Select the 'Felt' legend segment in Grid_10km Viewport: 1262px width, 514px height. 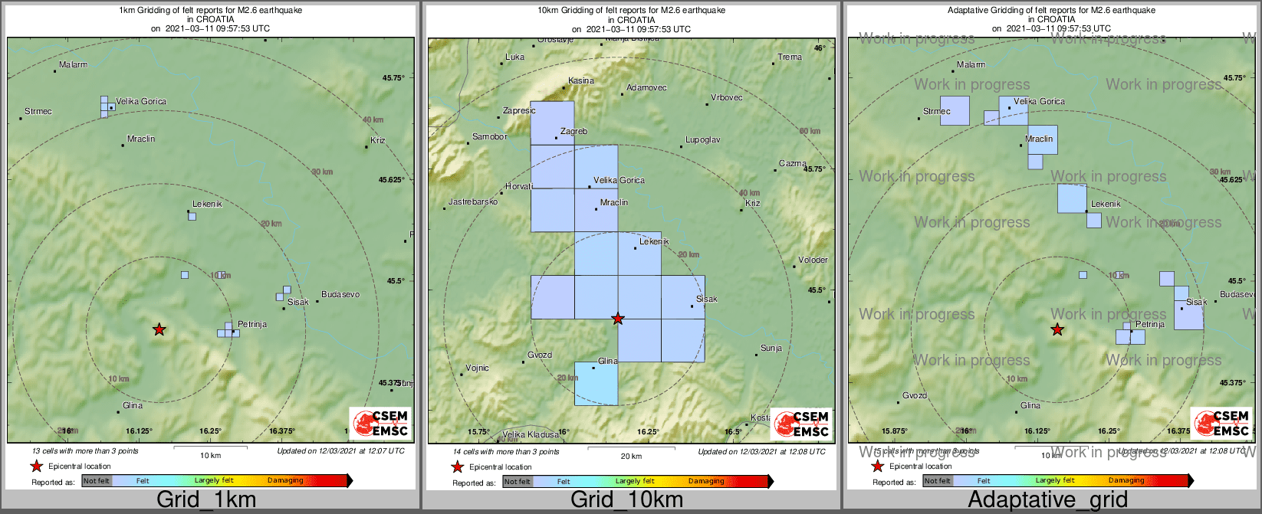564,481
